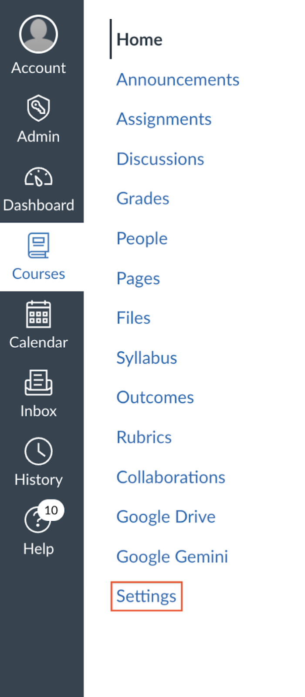Open the People page link
Screen dimensions: 305x697
pos(142,239)
